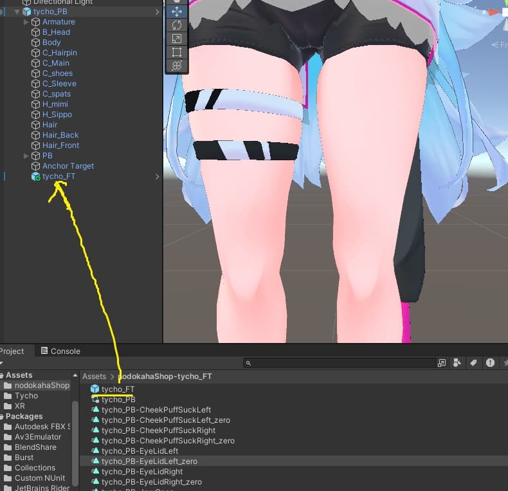Switch to the Project tab
This screenshot has height=491, width=508.
13,351
